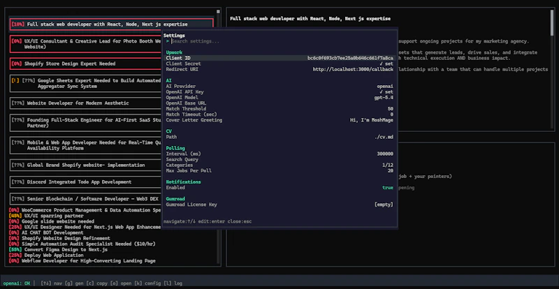Select the Google Sheets Expert Needed job
Viewport: 559px width, 289px height.
point(86,83)
